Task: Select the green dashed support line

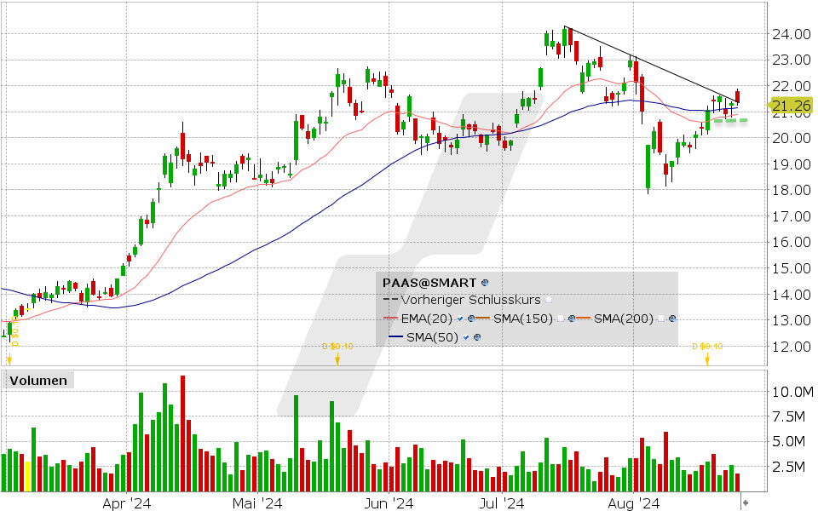Action: click(730, 120)
